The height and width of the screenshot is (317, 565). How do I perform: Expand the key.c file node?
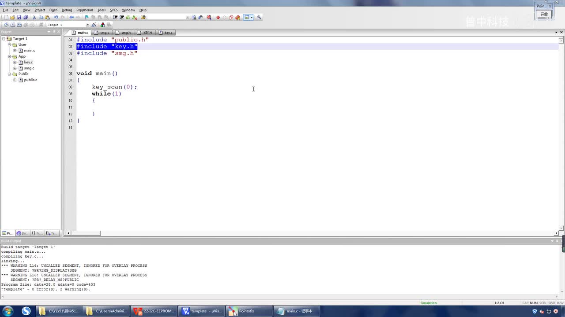click(15, 62)
